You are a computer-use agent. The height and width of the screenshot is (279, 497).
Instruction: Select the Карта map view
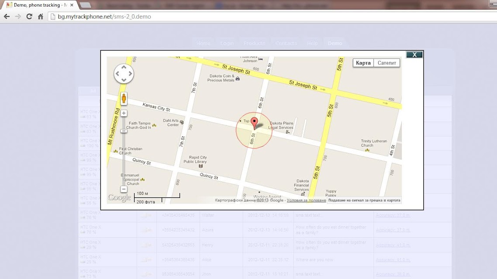point(363,63)
